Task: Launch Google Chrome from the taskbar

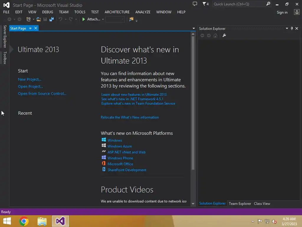Action: [24, 221]
